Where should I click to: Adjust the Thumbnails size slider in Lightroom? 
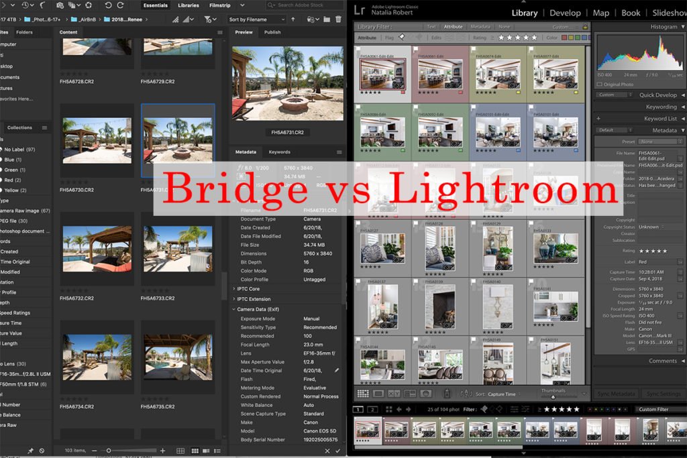tap(553, 397)
